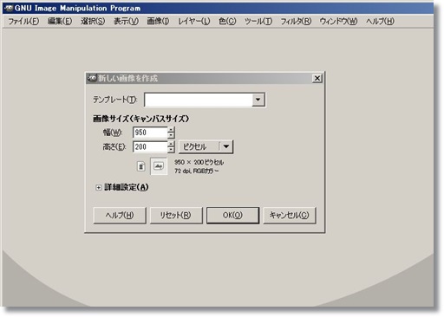This screenshot has width=444, height=317.
Task: Open the 表示(V) menu
Action: coord(126,21)
